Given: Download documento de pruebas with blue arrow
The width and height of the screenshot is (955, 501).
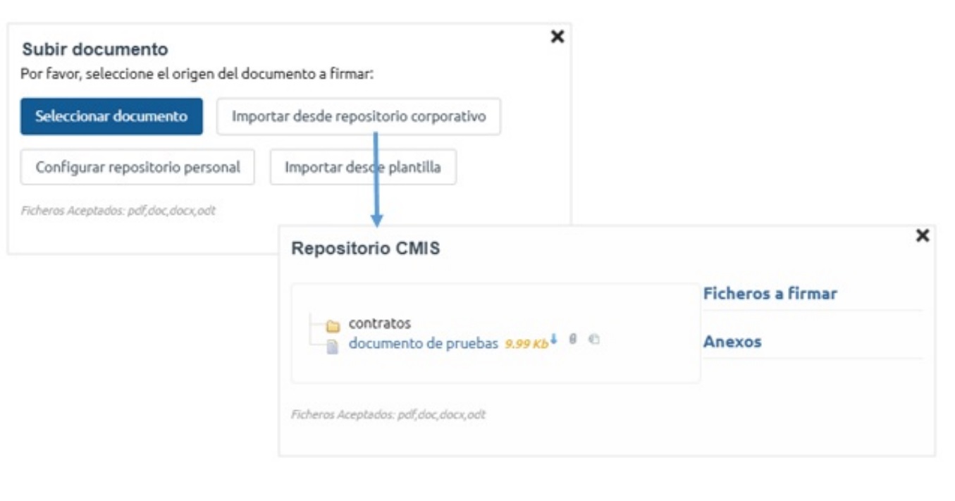Looking at the screenshot, I should [554, 339].
